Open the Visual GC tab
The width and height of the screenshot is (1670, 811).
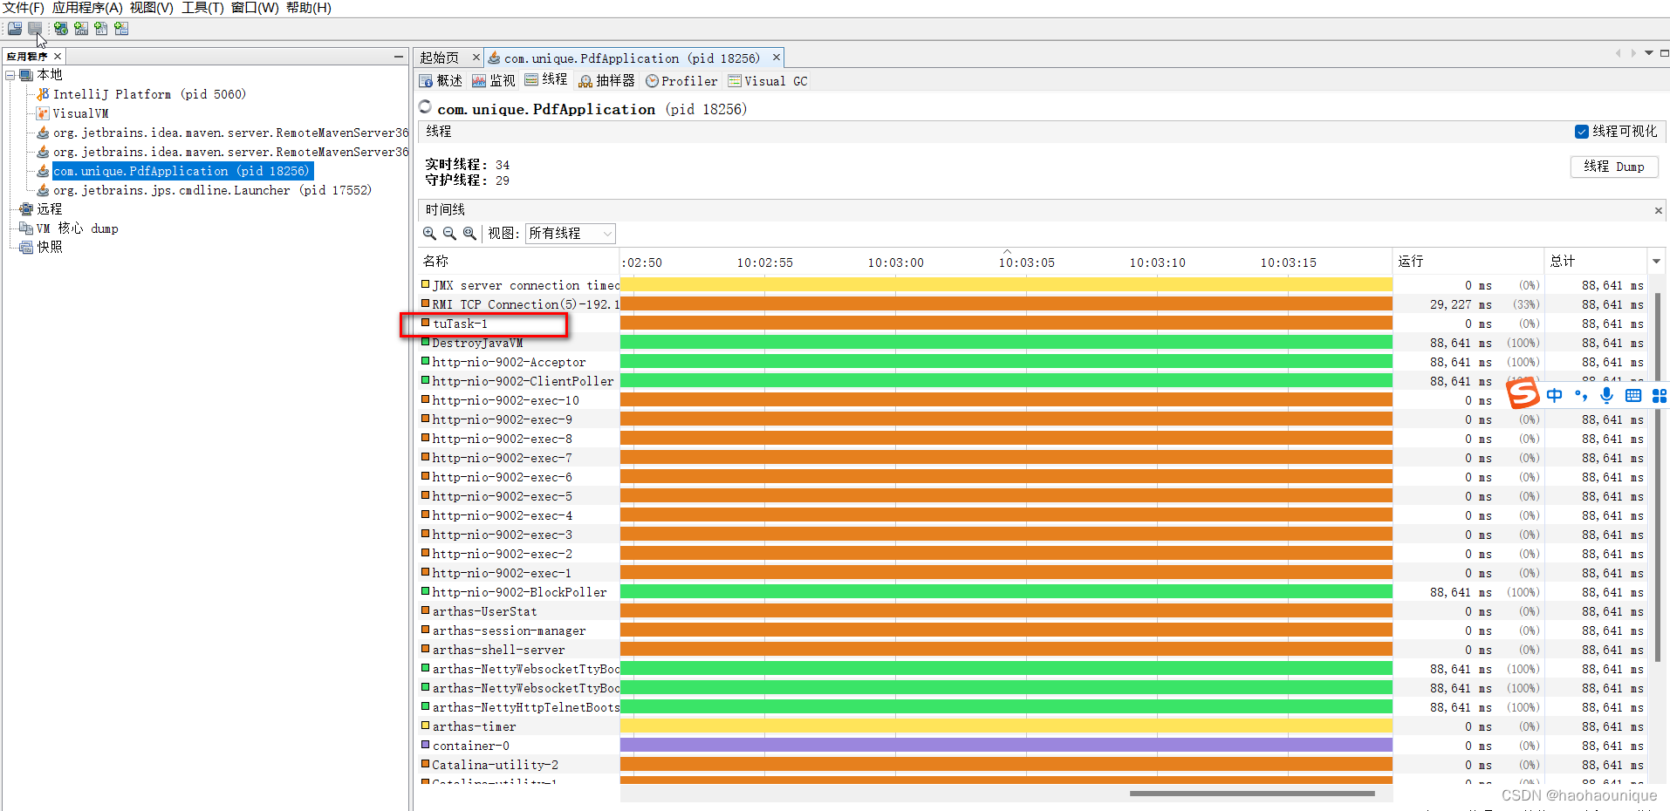tap(768, 81)
